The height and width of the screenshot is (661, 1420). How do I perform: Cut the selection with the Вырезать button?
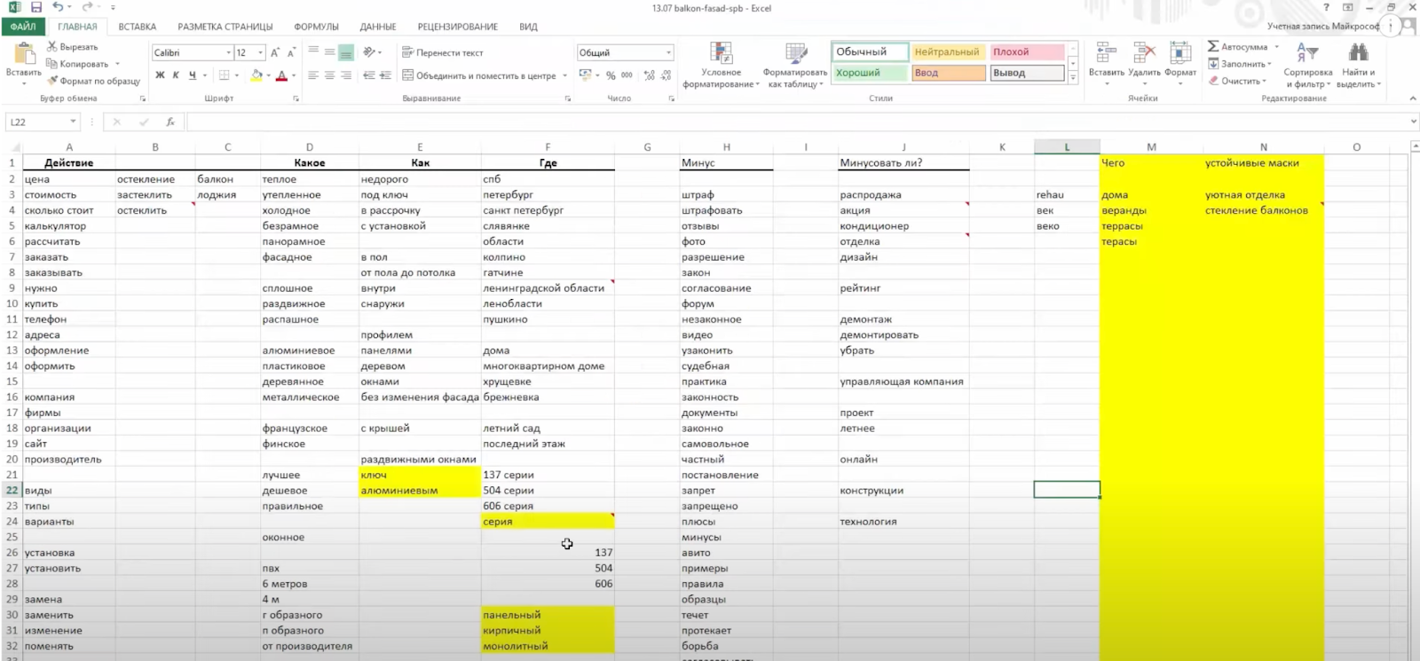[x=73, y=47]
